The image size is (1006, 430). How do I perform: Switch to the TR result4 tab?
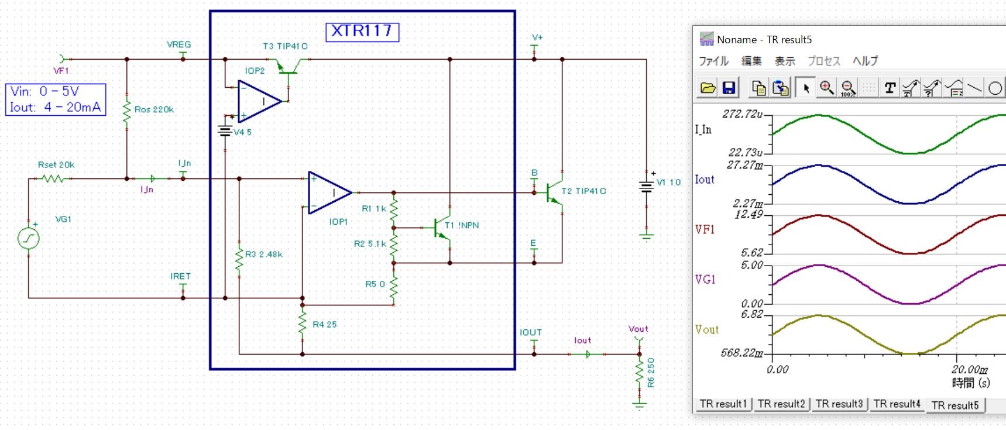[897, 404]
